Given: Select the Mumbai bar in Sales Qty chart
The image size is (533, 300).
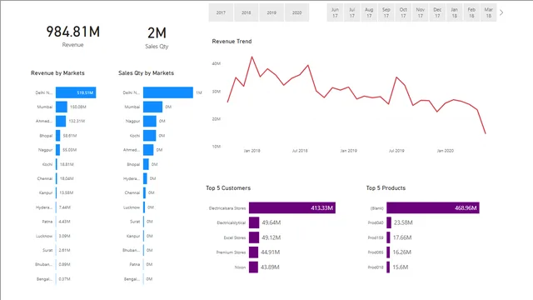Looking at the screenshot, I should 152,107.
